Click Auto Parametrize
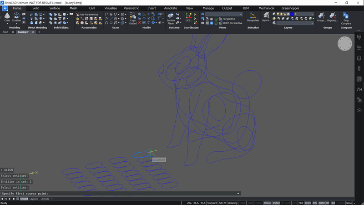Screen dimensions: 364x205 (87, 15)
